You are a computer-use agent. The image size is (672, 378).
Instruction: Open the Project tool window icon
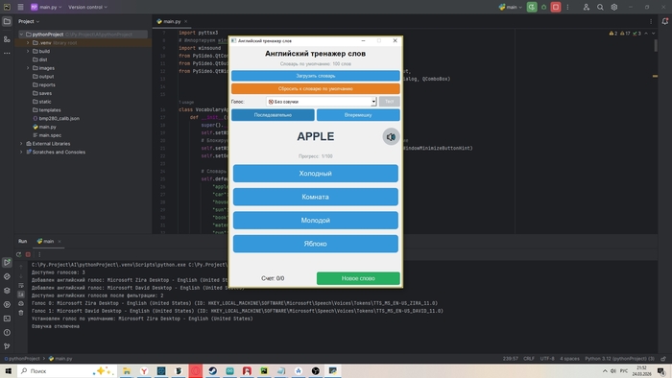pyautogui.click(x=7, y=21)
